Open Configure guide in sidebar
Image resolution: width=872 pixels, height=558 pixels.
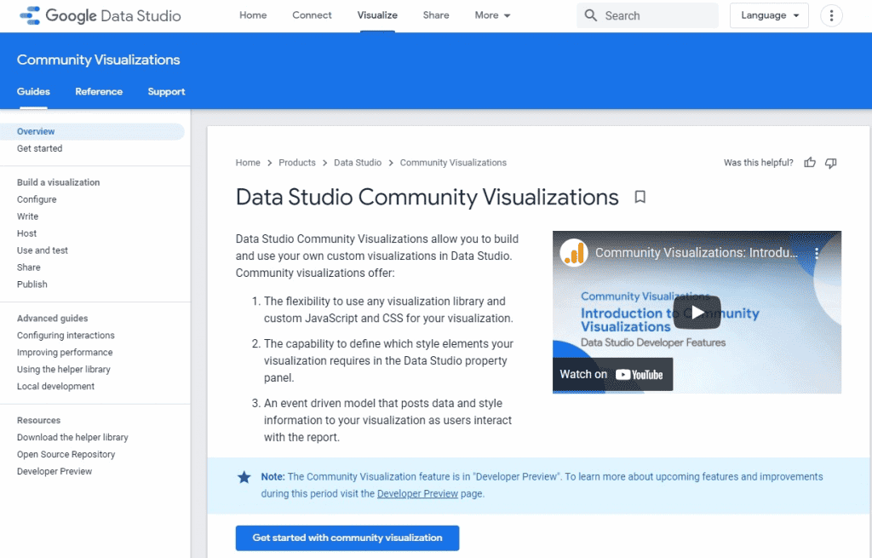point(37,199)
